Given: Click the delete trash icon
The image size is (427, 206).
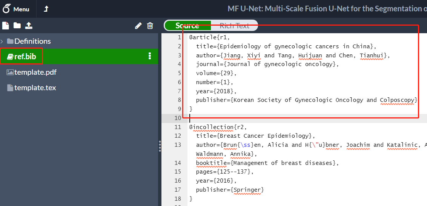Looking at the screenshot, I should click(150, 26).
